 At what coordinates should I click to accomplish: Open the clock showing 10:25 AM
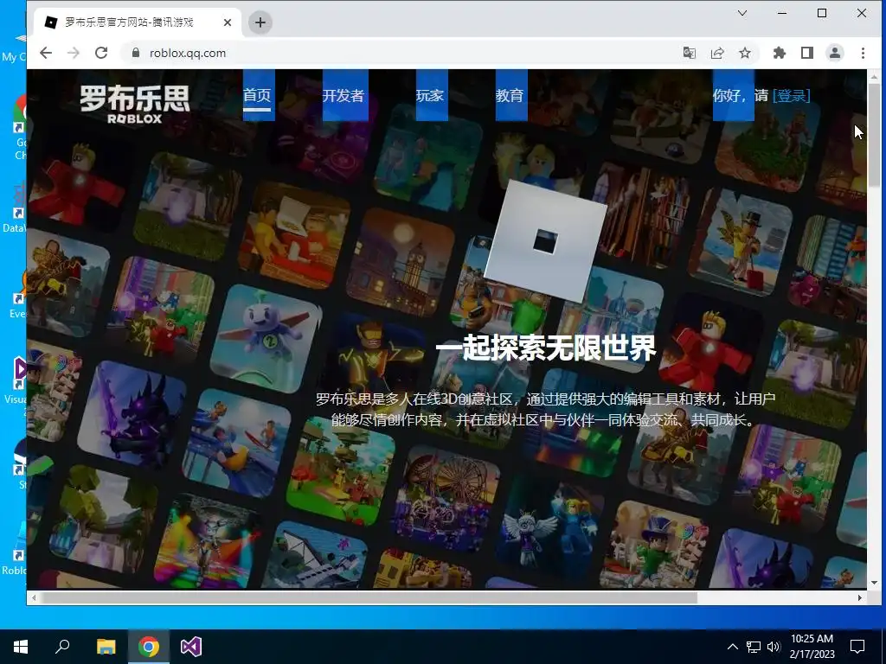coord(812,647)
